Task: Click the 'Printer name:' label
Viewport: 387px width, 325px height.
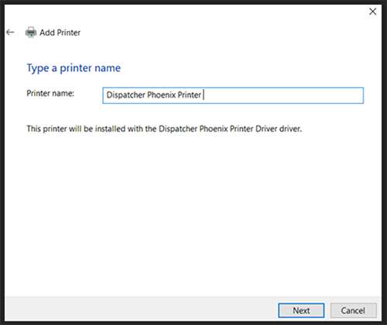Action: point(50,93)
